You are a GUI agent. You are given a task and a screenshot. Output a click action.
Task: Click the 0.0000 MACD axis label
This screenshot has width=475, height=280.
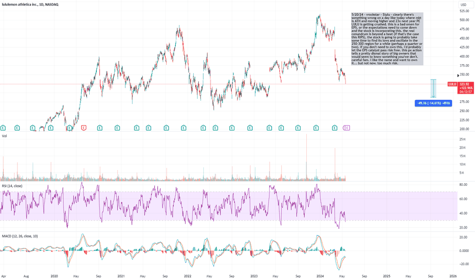tap(464, 250)
